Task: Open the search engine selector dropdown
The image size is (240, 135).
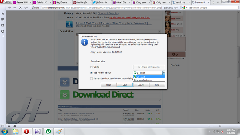Action: 184,7
